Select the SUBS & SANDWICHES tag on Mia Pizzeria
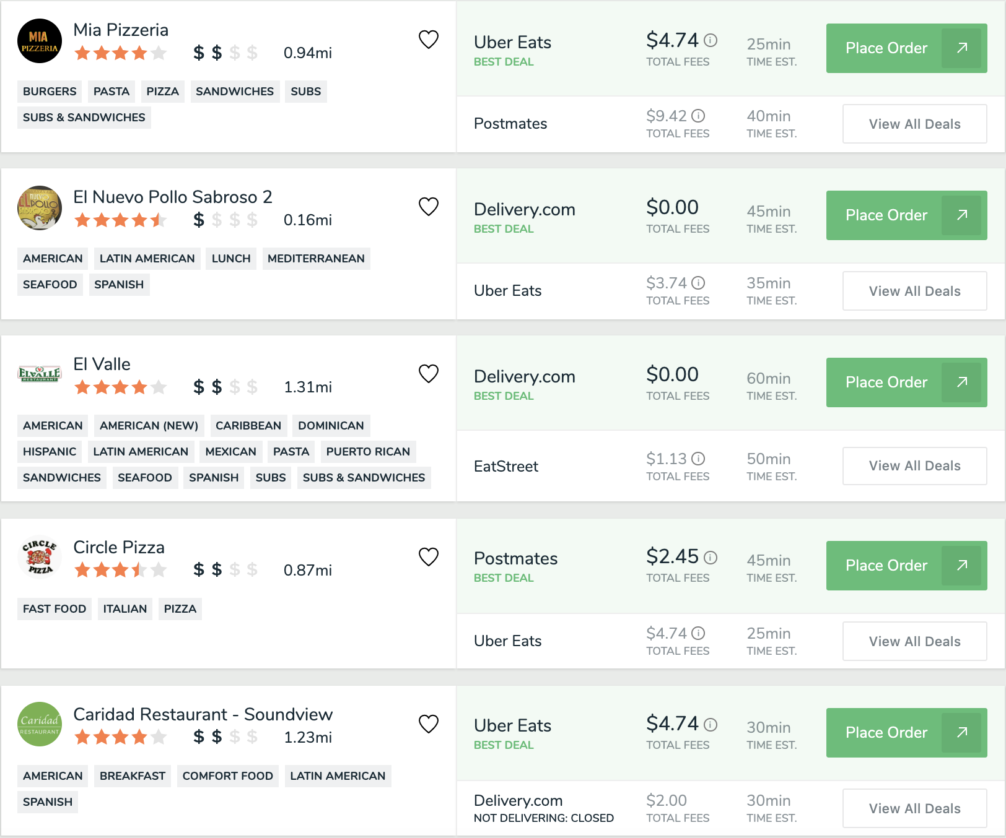Image resolution: width=1006 pixels, height=838 pixels. pyautogui.click(x=84, y=118)
